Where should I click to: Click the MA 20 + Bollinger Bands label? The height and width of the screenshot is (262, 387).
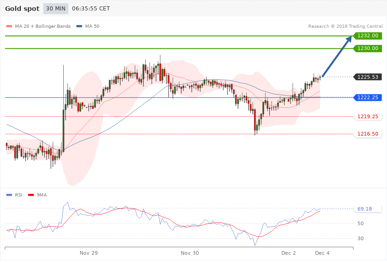click(x=43, y=26)
